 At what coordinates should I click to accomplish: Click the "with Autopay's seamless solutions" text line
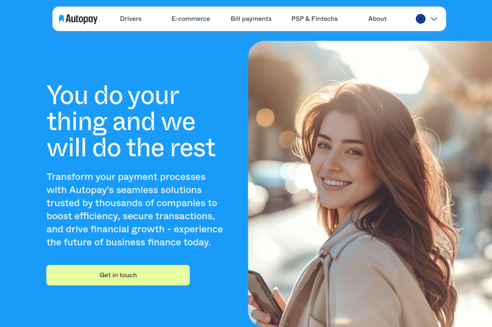coord(124,190)
